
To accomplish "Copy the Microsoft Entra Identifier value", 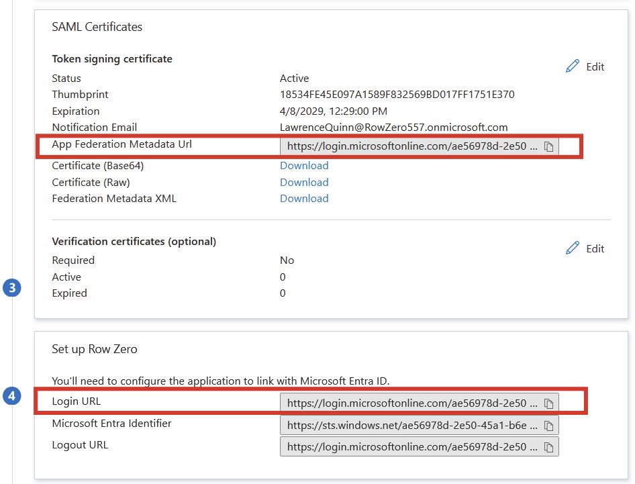I will tap(548, 426).
